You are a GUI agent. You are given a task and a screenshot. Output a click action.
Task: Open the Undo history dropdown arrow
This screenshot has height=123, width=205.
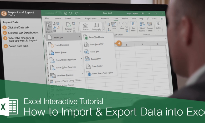coord(73,13)
